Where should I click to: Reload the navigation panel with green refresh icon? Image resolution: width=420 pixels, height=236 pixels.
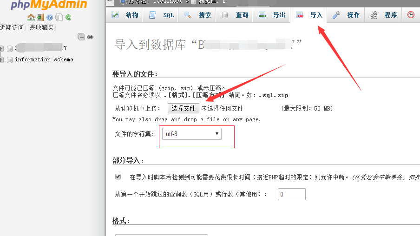coord(68,18)
